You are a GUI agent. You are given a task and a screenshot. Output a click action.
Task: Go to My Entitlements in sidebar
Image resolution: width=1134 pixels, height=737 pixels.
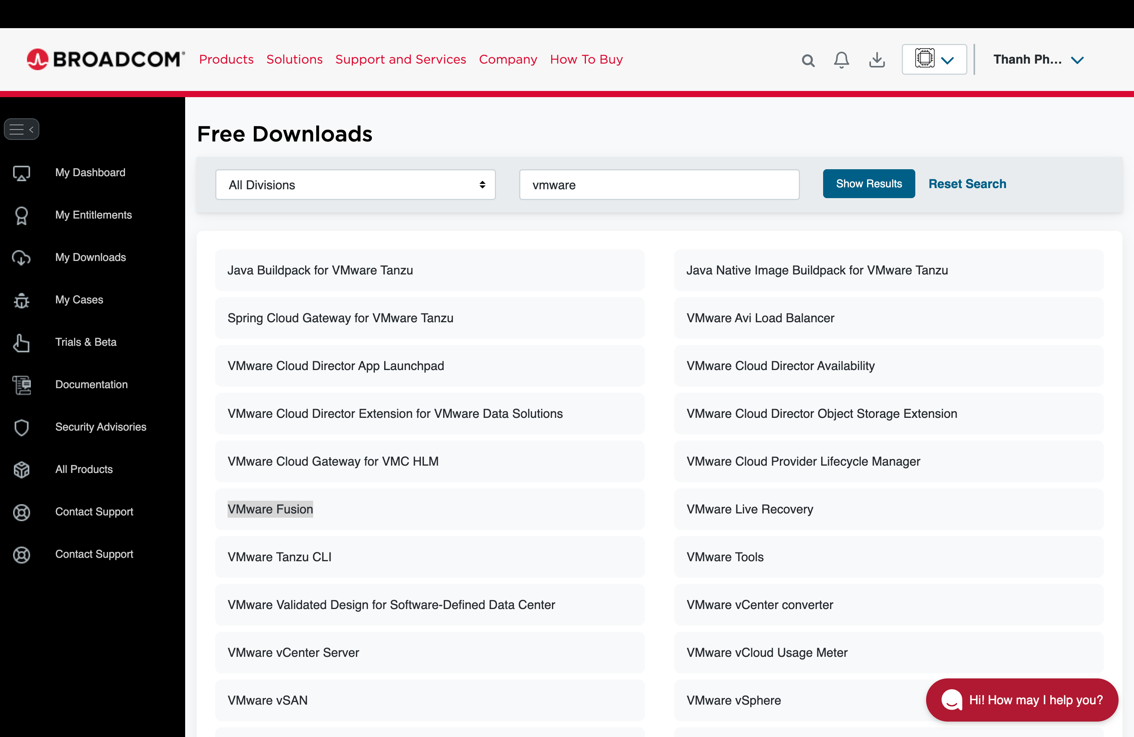[x=93, y=215]
